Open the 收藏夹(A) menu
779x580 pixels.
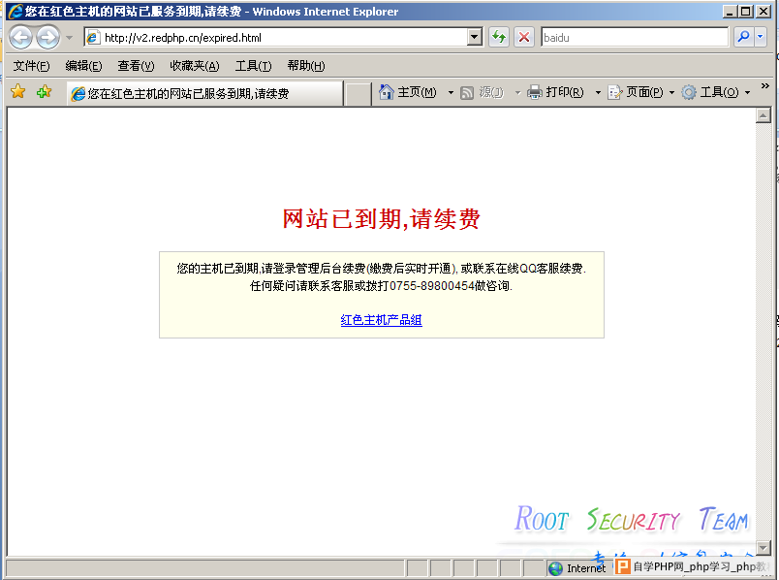194,66
